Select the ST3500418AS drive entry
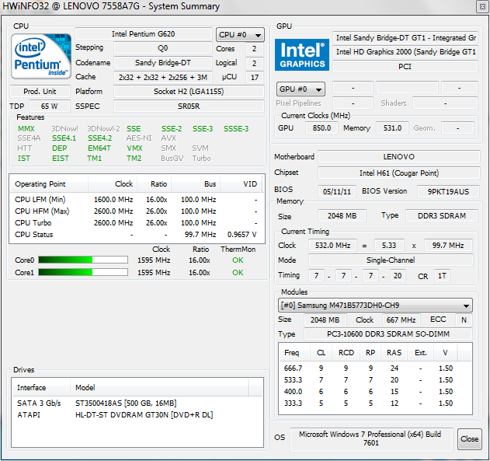Viewport: 490px width, 461px height. coord(125,403)
